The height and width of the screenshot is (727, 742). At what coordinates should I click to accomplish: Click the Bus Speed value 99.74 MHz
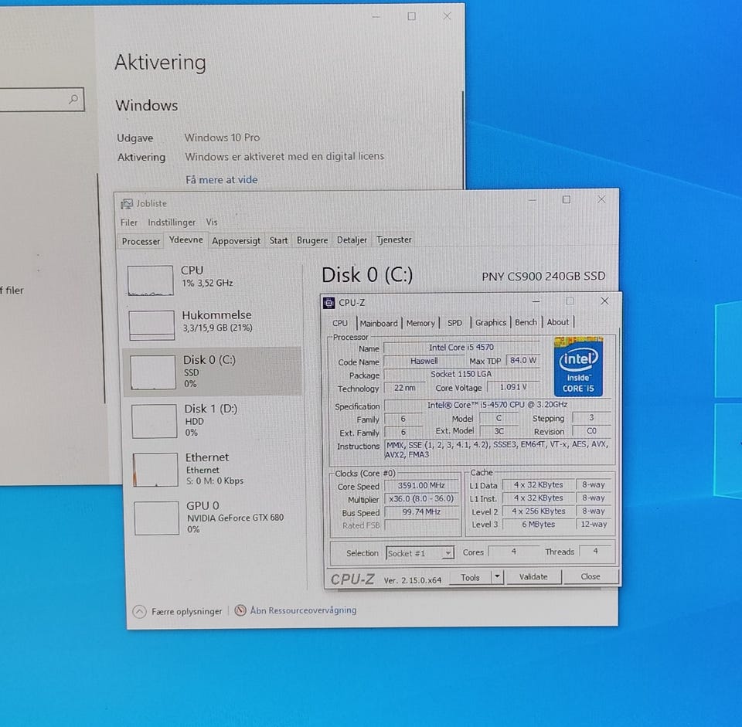coord(421,512)
